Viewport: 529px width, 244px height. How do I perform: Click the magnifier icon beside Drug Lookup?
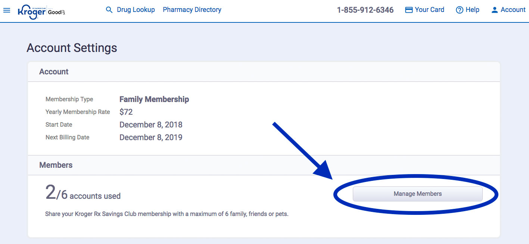[x=109, y=10]
